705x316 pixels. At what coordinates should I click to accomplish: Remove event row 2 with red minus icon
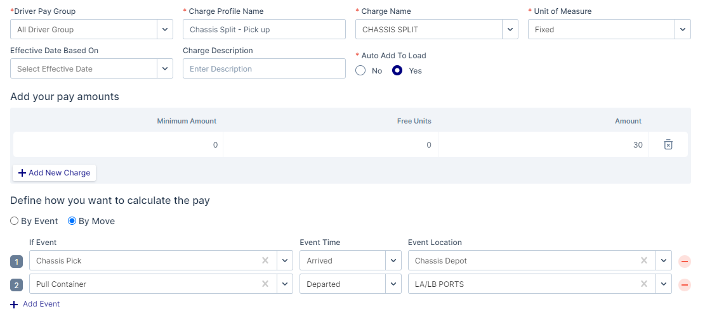click(685, 285)
